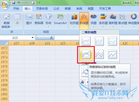Click the fx insert function button

pyautogui.click(x=51, y=37)
